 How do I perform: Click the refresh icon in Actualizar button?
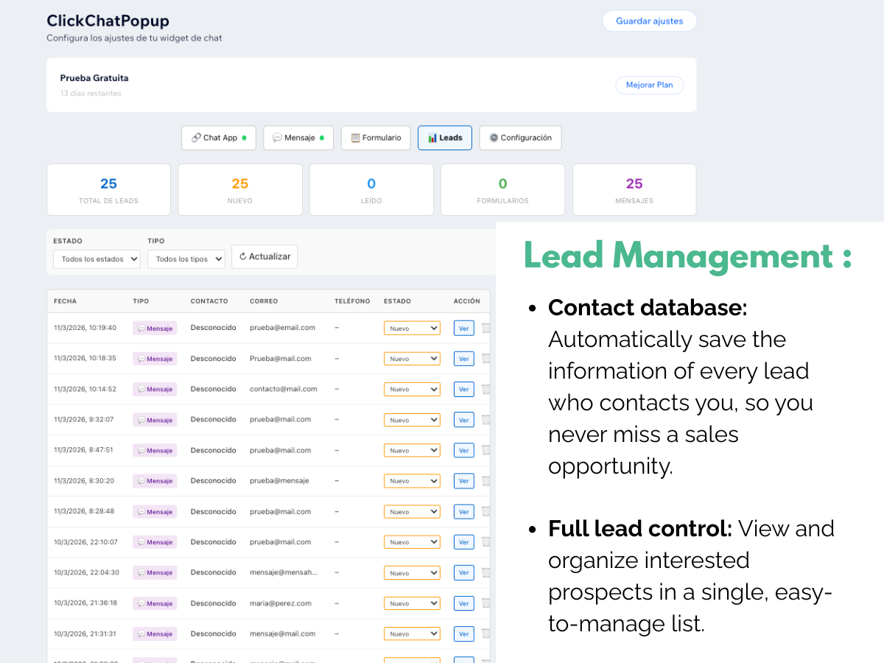click(242, 257)
